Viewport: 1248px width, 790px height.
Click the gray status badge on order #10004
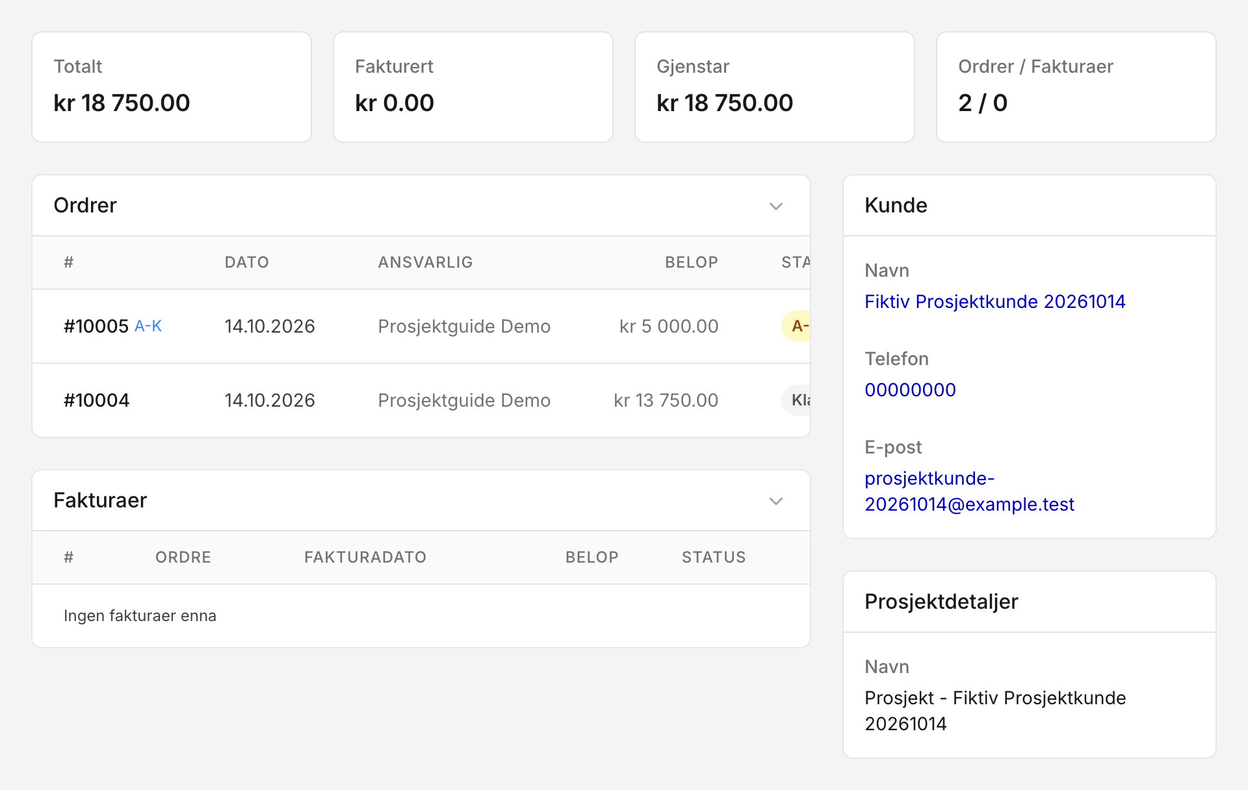click(x=796, y=400)
